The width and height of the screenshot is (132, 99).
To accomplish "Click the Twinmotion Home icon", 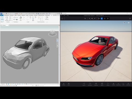I will [x=62, y=18].
